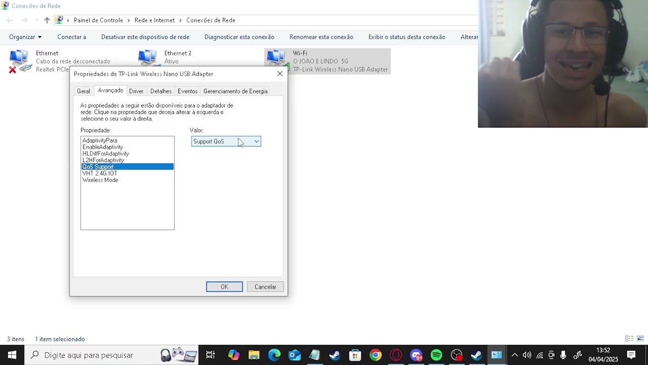This screenshot has width=648, height=365.
Task: Open OBS Studio from taskbar
Action: click(x=457, y=355)
